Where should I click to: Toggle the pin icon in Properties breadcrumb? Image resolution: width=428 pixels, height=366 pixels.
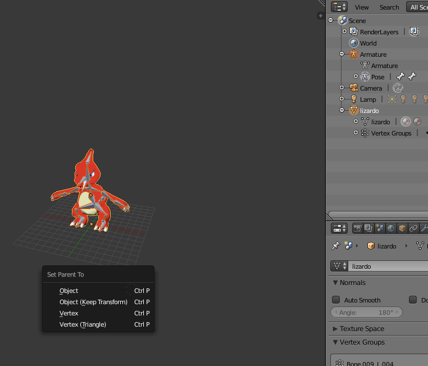[x=336, y=246]
